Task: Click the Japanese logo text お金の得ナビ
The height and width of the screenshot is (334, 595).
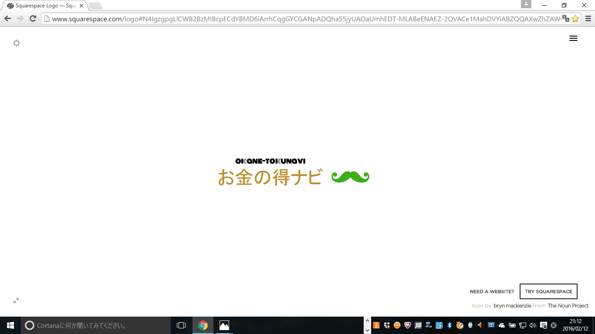Action: (270, 177)
